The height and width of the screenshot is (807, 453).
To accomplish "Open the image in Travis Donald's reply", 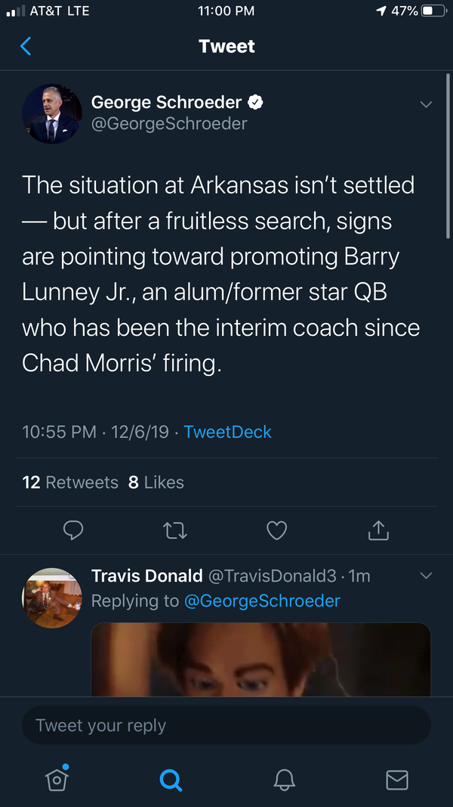I will coord(260,660).
